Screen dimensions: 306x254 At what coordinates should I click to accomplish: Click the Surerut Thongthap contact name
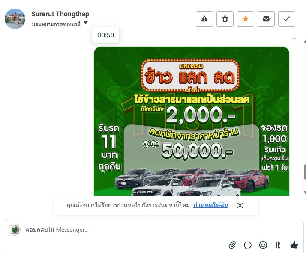pyautogui.click(x=60, y=14)
